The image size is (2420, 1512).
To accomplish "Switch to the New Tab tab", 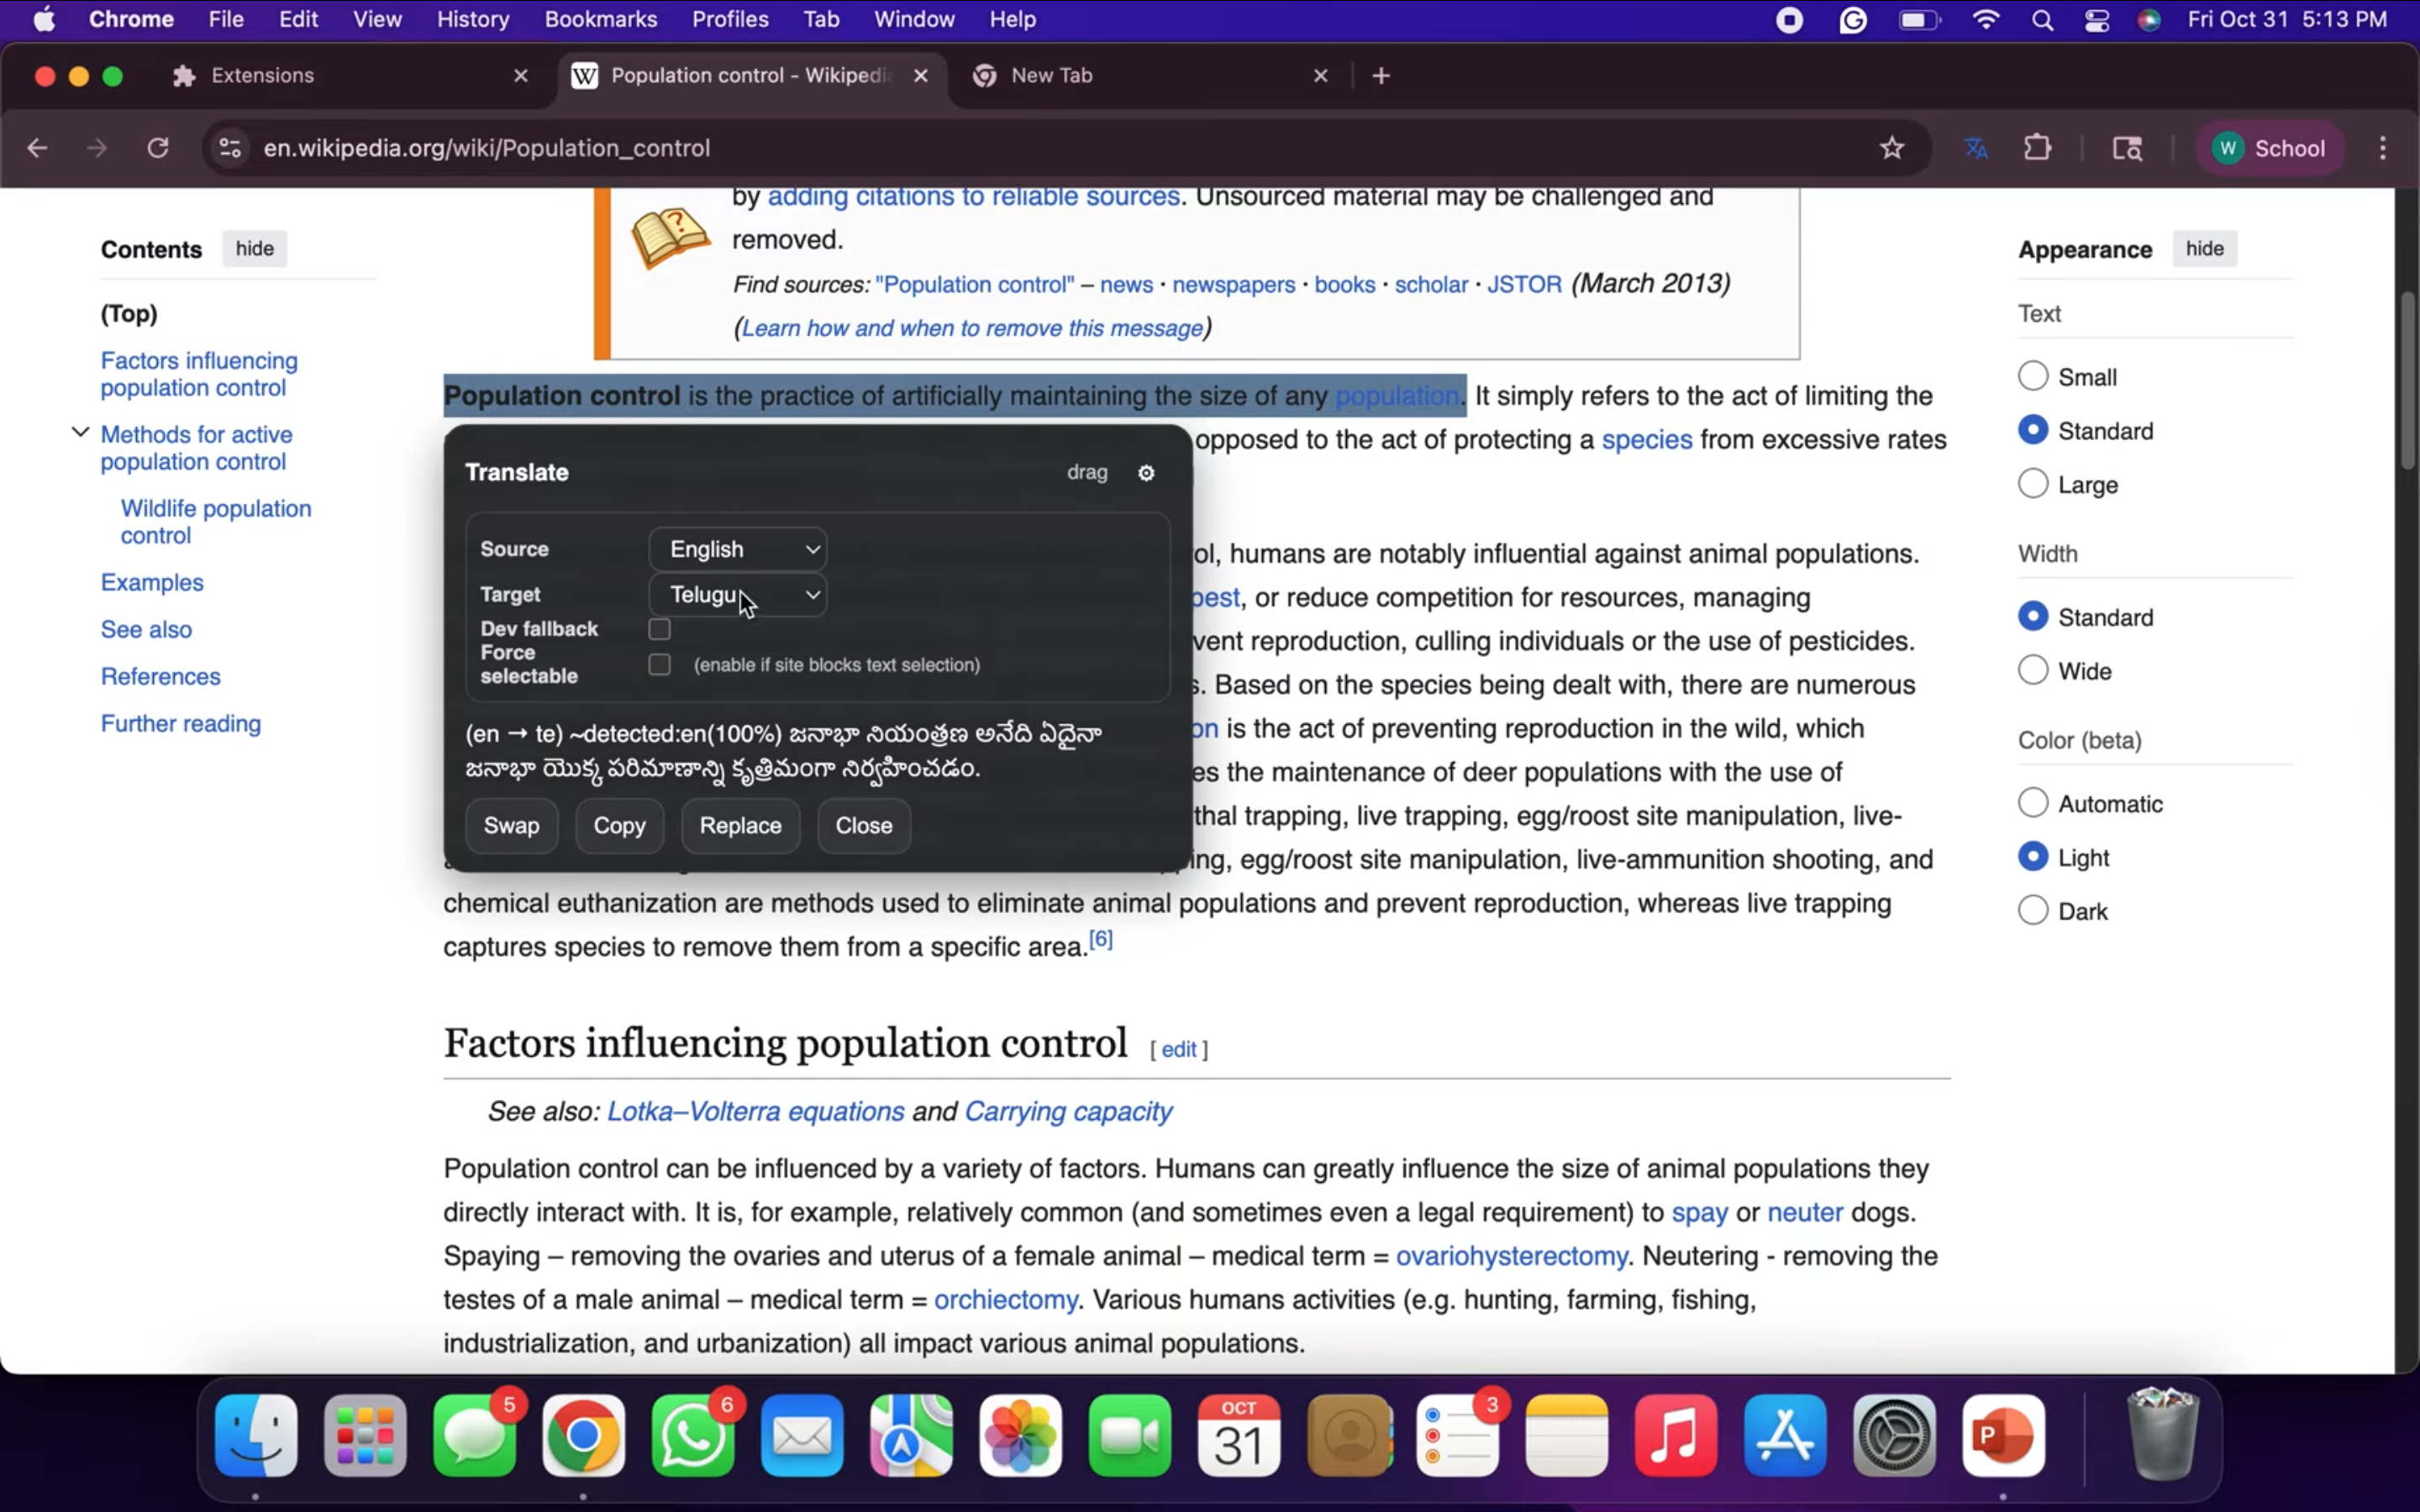I will coord(1051,76).
